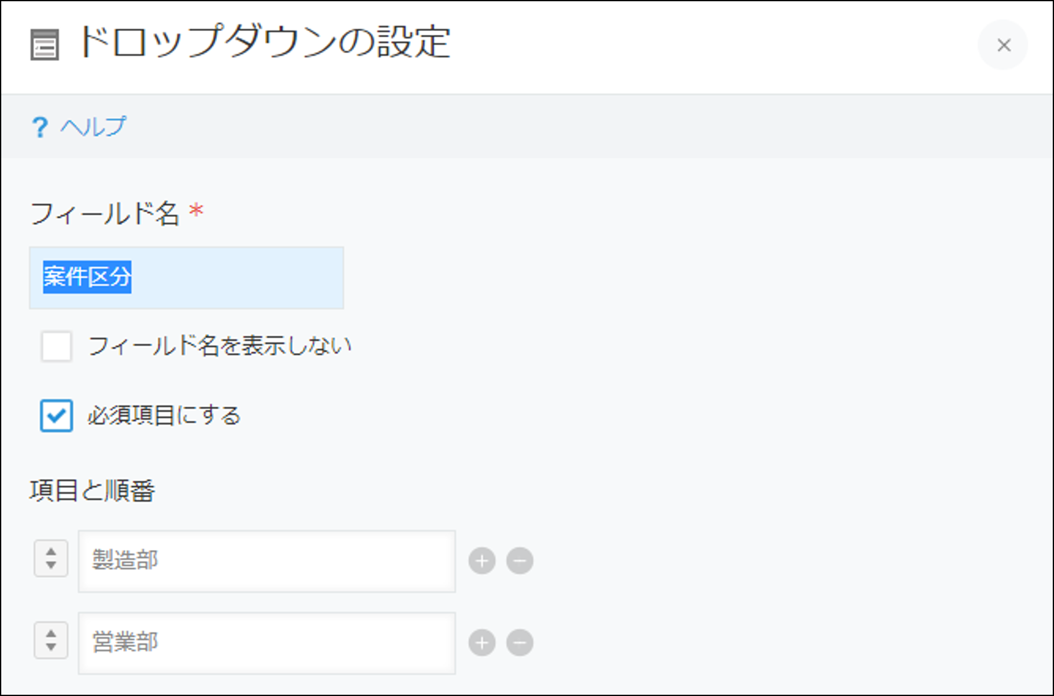Uncheck the 必須項目にする checkbox
This screenshot has height=696, width=1054.
pos(57,415)
